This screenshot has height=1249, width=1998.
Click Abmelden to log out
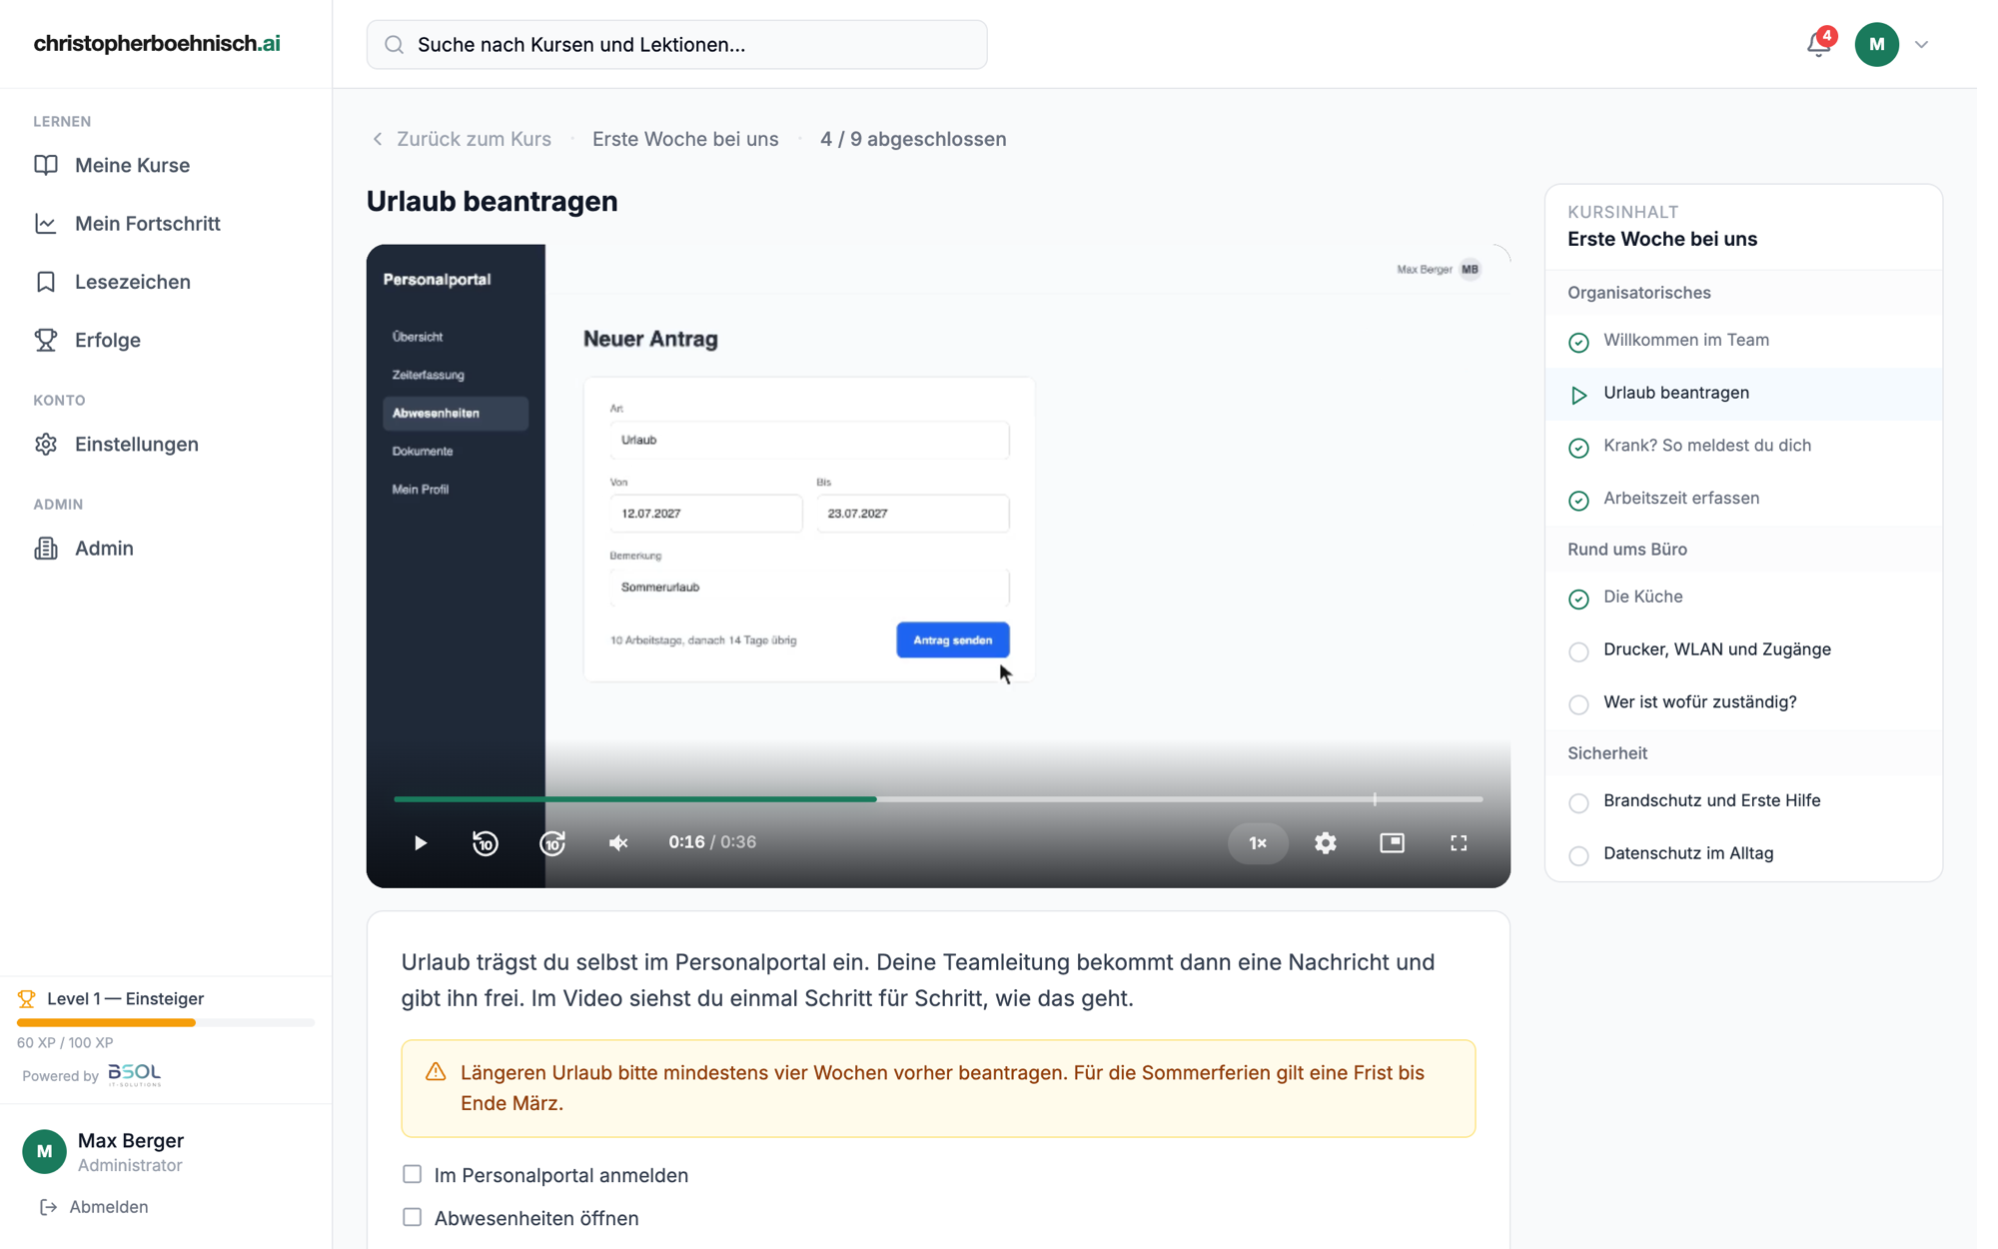95,1206
